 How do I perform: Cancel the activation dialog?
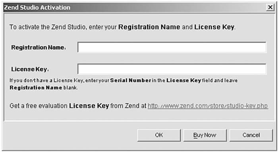(x=251, y=135)
